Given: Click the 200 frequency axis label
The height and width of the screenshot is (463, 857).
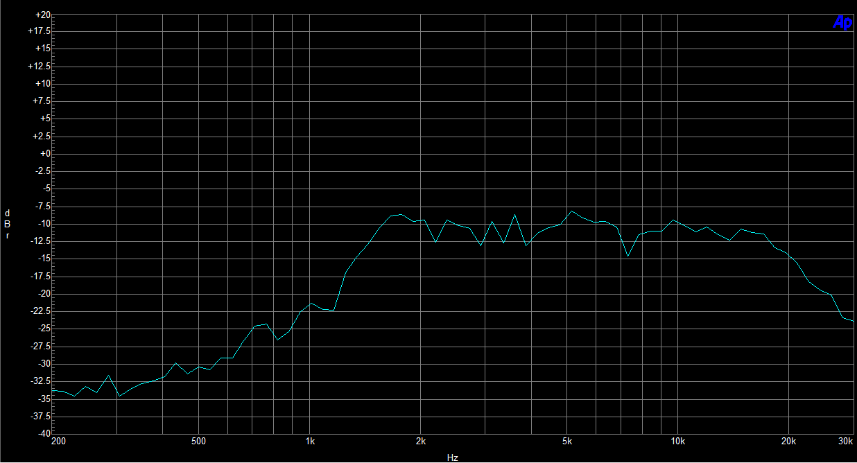Looking at the screenshot, I should pyautogui.click(x=58, y=441).
